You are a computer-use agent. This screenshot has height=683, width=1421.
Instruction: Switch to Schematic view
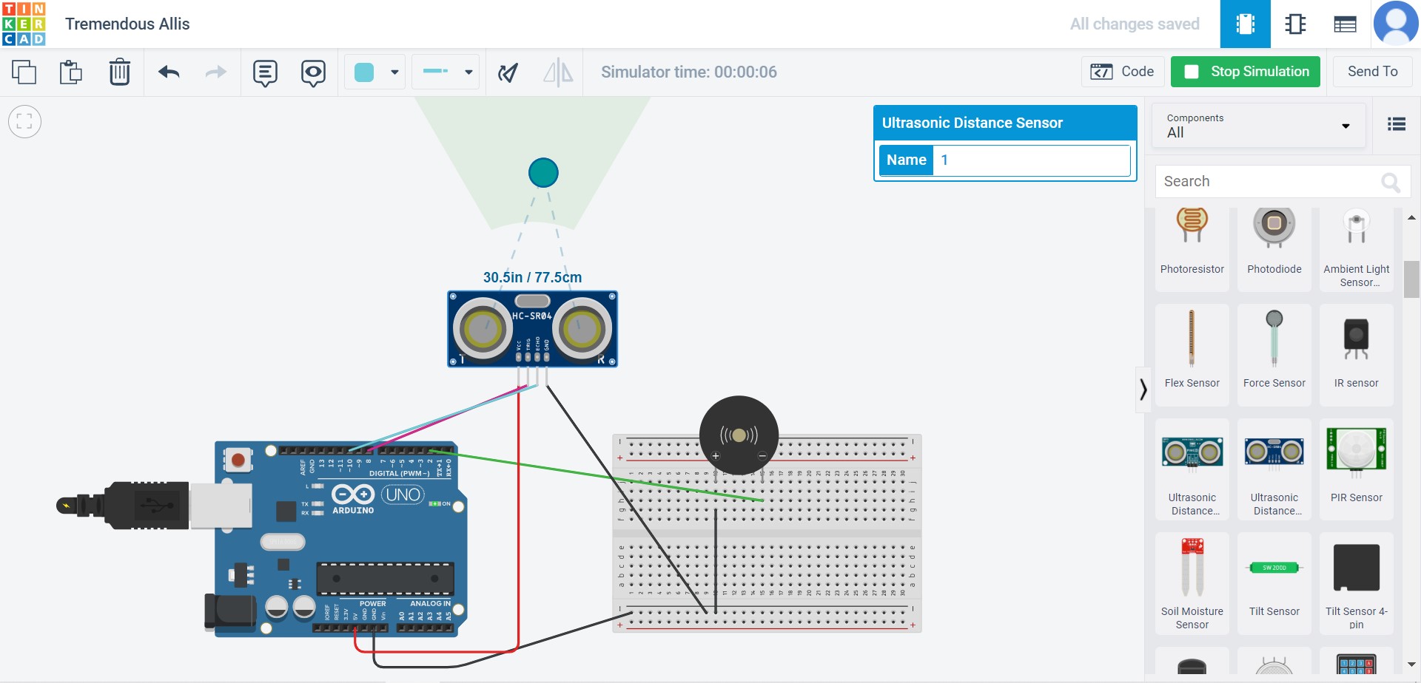coord(1295,24)
